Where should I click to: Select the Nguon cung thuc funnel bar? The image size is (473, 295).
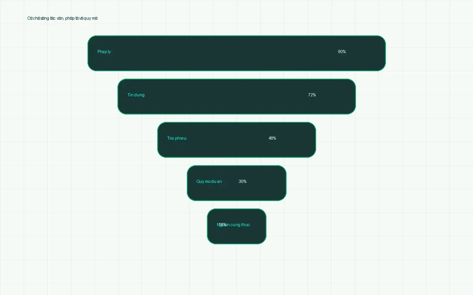[236, 226]
